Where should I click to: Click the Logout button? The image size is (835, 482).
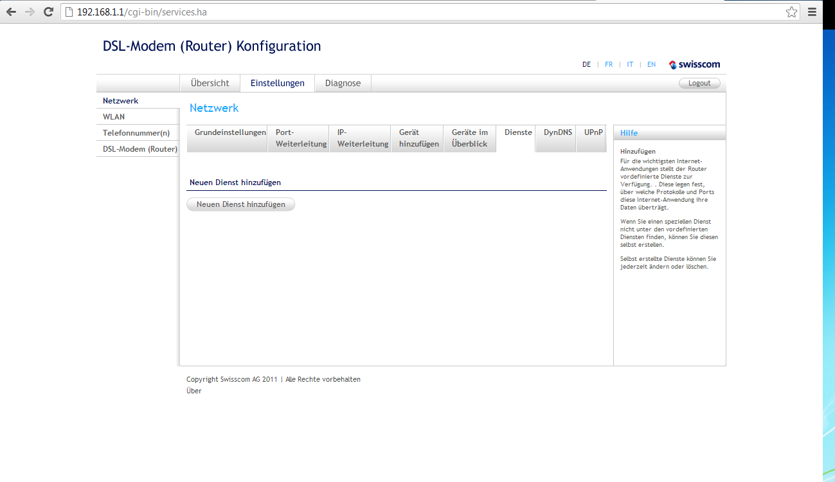click(699, 83)
